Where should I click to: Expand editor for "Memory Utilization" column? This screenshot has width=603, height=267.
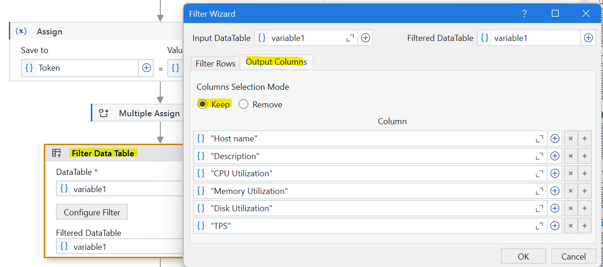pos(539,191)
